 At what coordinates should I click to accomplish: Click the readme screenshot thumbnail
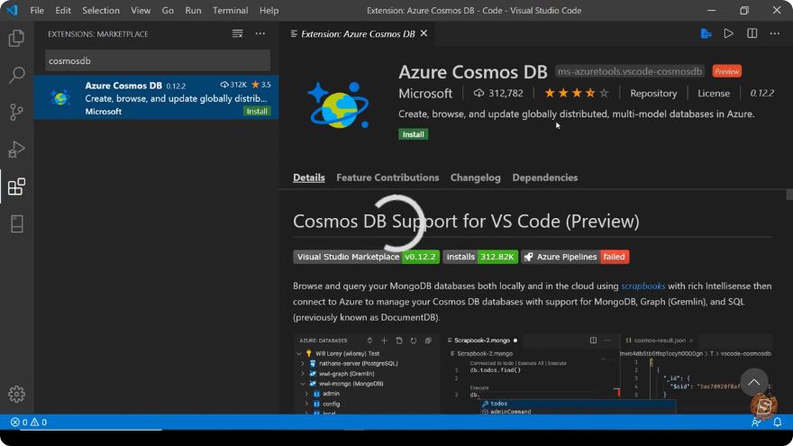(x=533, y=374)
